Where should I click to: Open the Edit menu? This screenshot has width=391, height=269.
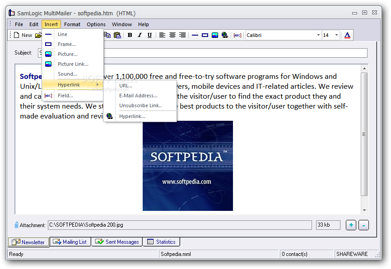[34, 24]
